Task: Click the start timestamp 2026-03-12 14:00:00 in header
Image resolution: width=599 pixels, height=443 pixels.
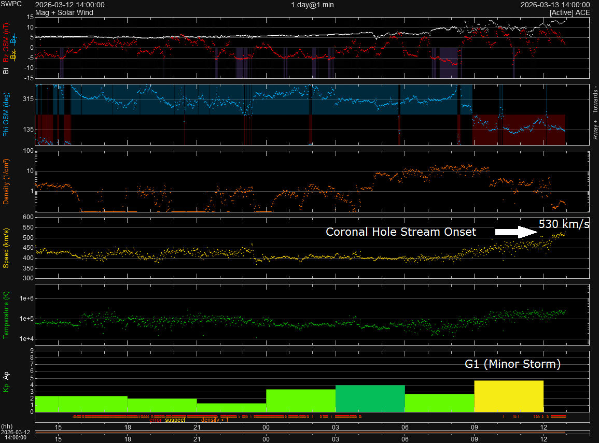Action: click(70, 5)
